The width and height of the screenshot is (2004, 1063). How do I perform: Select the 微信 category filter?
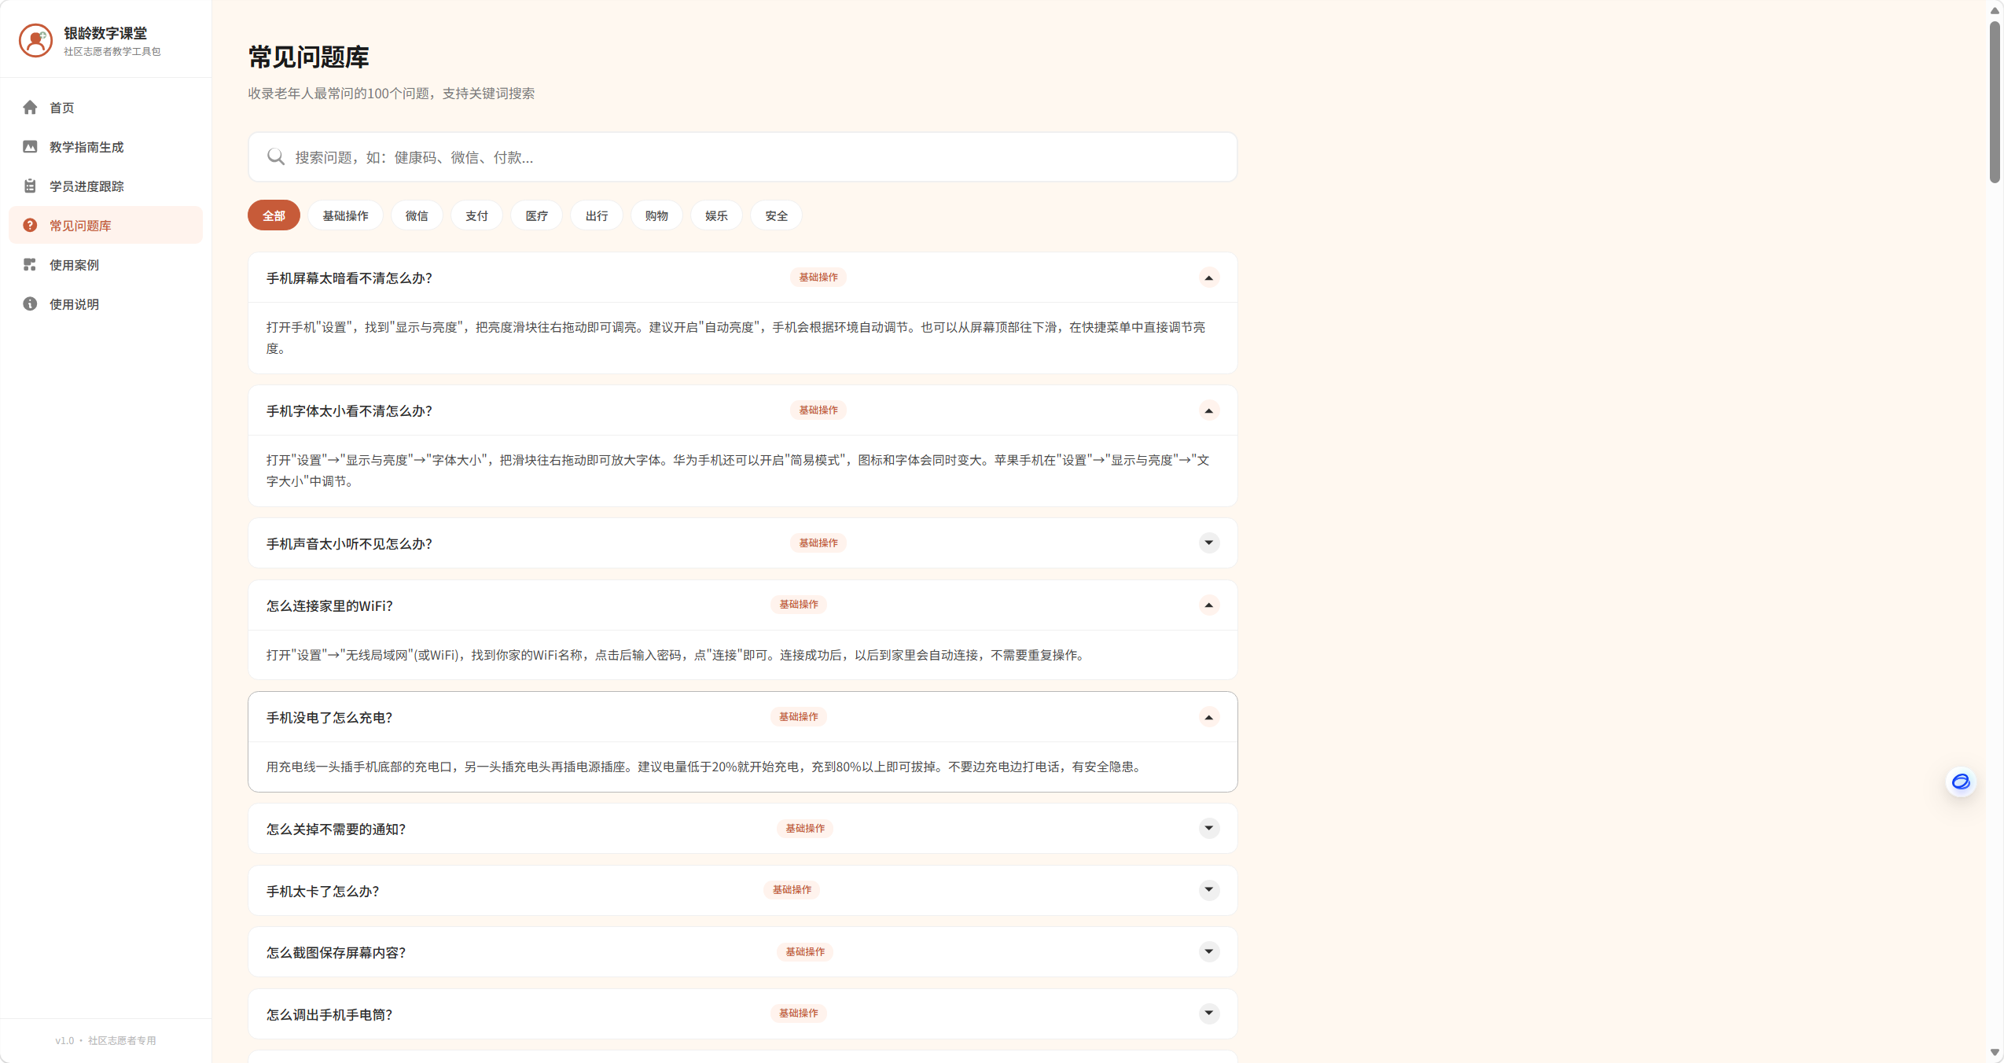click(x=417, y=215)
